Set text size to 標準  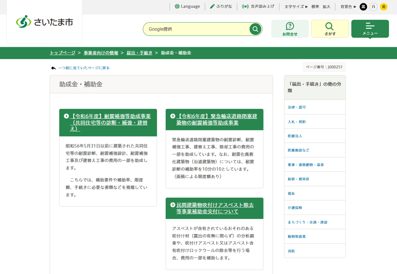tap(315, 7)
